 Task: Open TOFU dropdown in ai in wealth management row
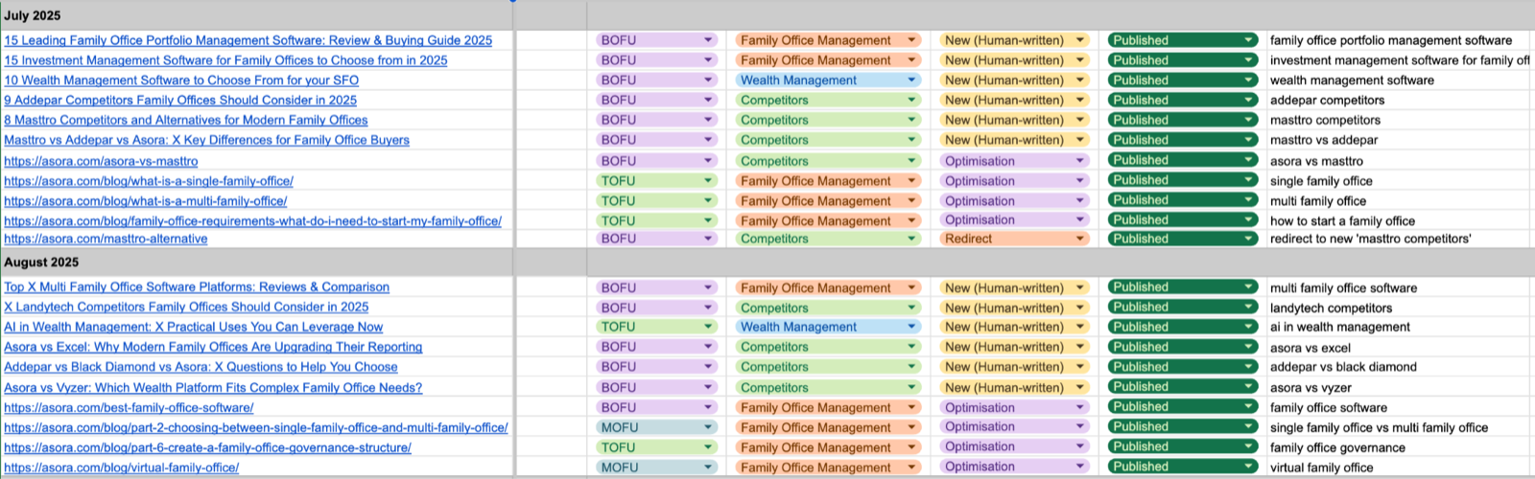click(656, 327)
